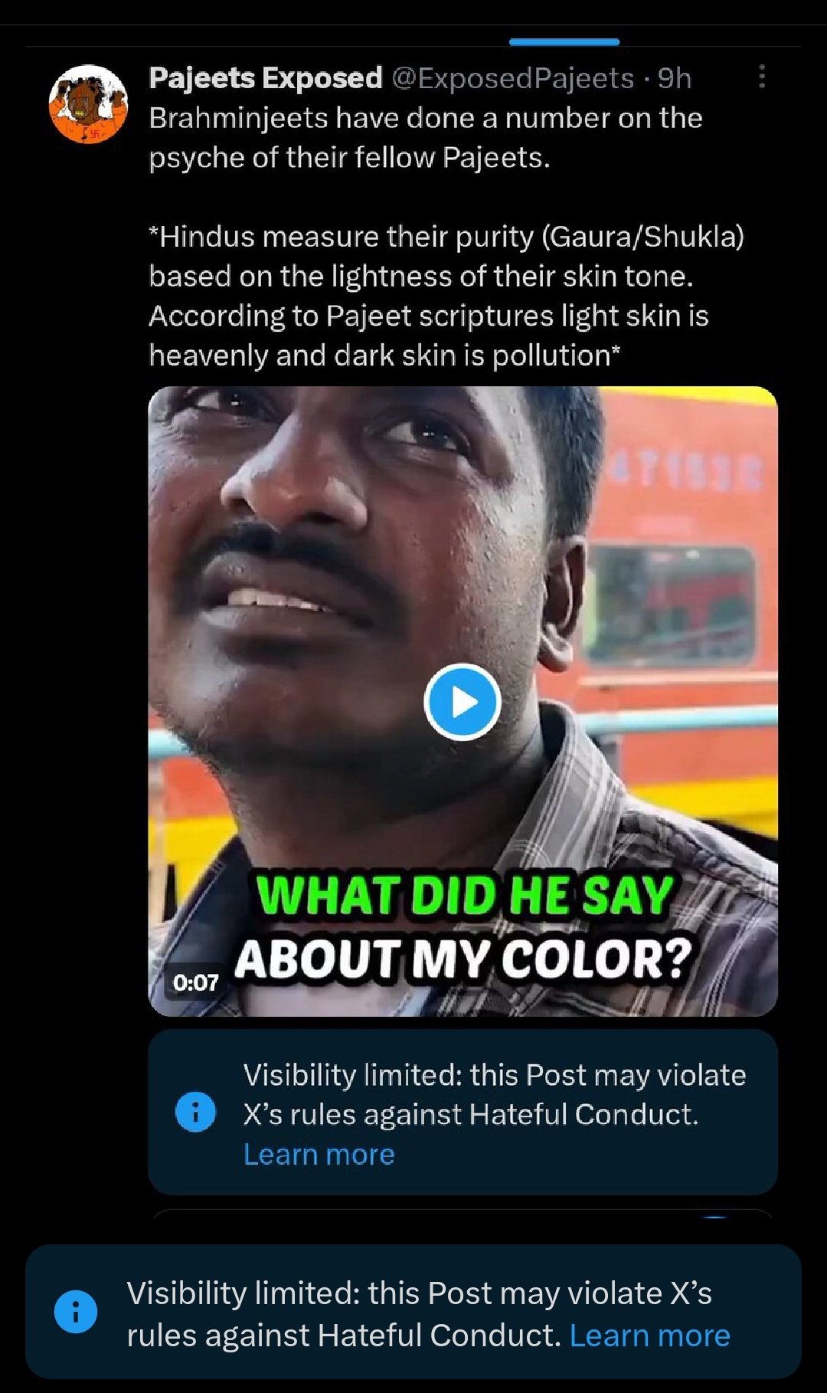Click the 0:07 video duration badge
The height and width of the screenshot is (1393, 827).
pyautogui.click(x=195, y=982)
